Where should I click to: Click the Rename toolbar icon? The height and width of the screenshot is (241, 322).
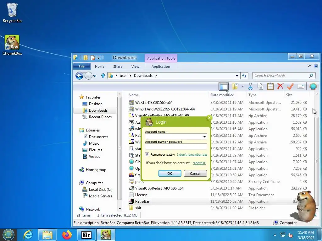click(300, 87)
